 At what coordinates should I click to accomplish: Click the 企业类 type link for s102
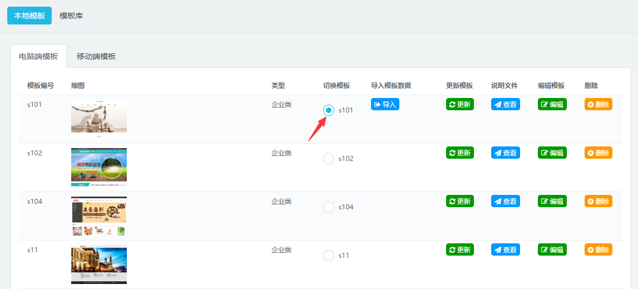pyautogui.click(x=281, y=153)
